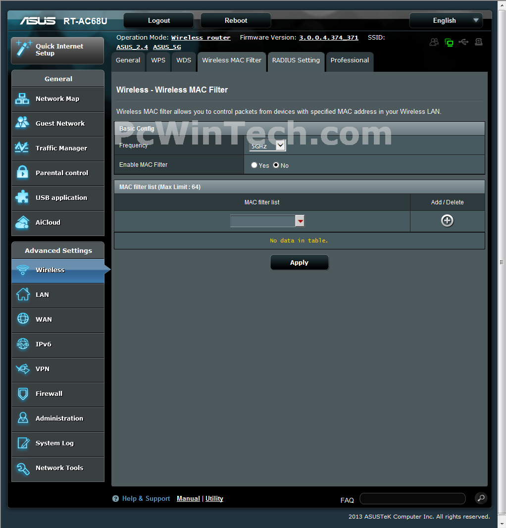This screenshot has width=506, height=528.
Task: Open the English language dropdown
Action: tap(446, 21)
